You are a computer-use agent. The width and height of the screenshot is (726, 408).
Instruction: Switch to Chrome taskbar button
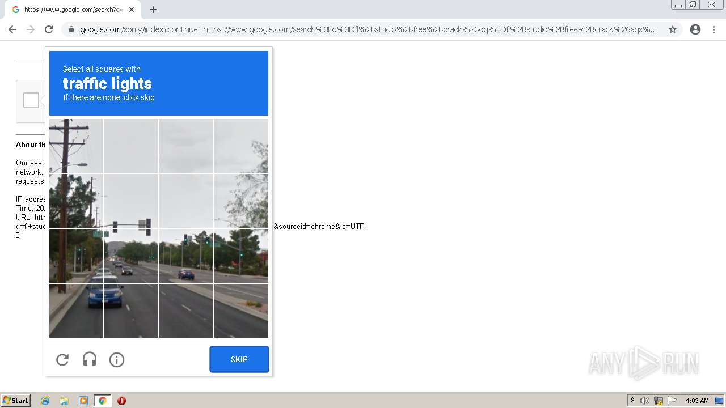pos(102,401)
